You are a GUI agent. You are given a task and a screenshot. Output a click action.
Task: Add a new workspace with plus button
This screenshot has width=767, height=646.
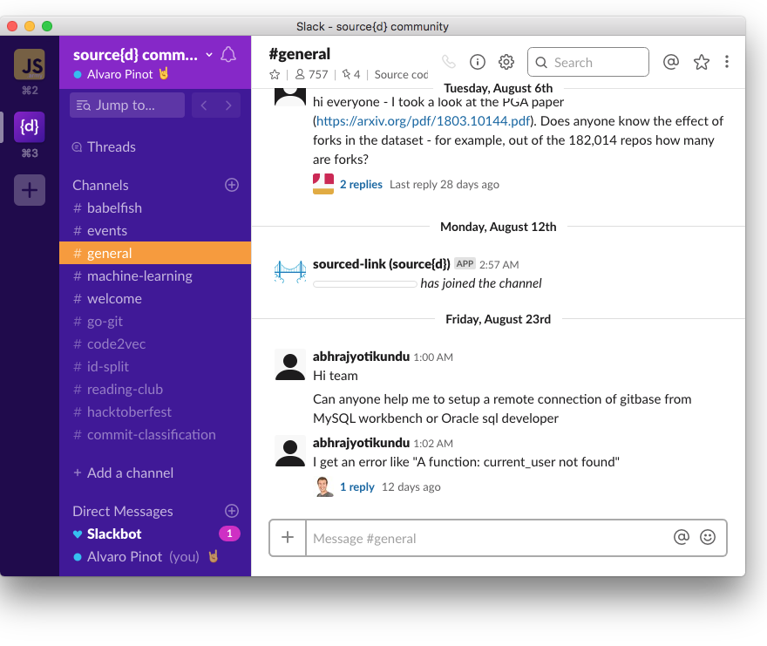pyautogui.click(x=30, y=190)
